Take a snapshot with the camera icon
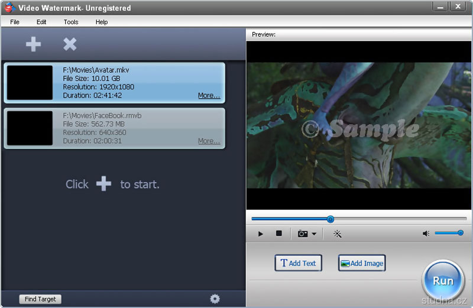The width and height of the screenshot is (473, 308). coord(303,234)
